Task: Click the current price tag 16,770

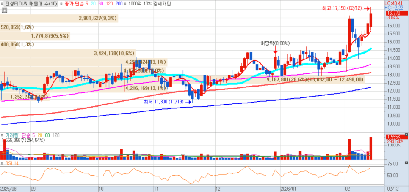Action: tap(396, 13)
